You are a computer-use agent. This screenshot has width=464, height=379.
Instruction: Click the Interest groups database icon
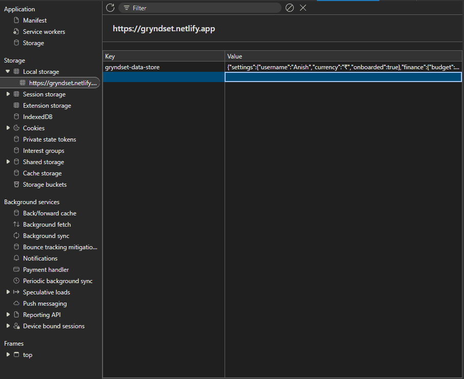pyautogui.click(x=16, y=150)
